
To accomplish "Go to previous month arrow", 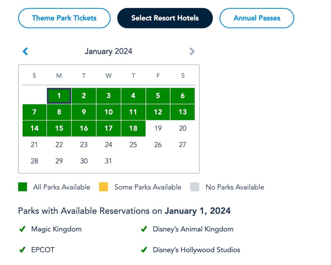I will [25, 51].
